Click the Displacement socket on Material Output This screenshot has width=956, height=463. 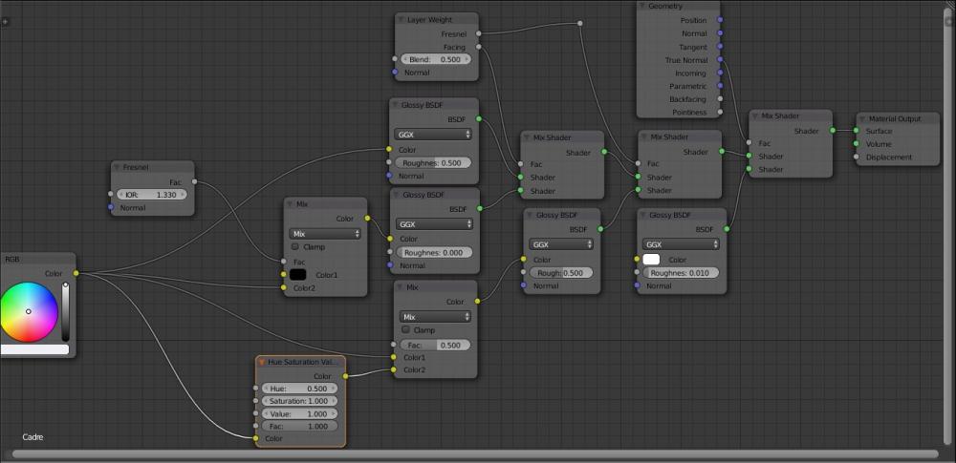tap(856, 158)
